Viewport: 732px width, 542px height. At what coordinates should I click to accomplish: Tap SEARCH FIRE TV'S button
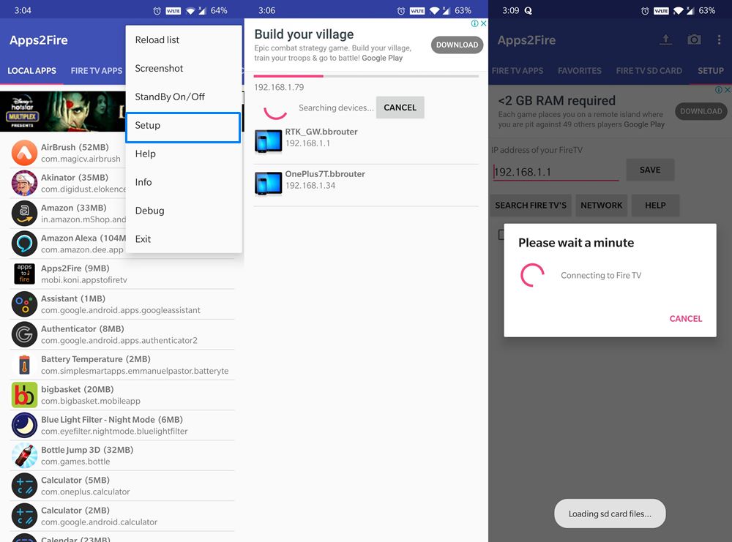531,206
